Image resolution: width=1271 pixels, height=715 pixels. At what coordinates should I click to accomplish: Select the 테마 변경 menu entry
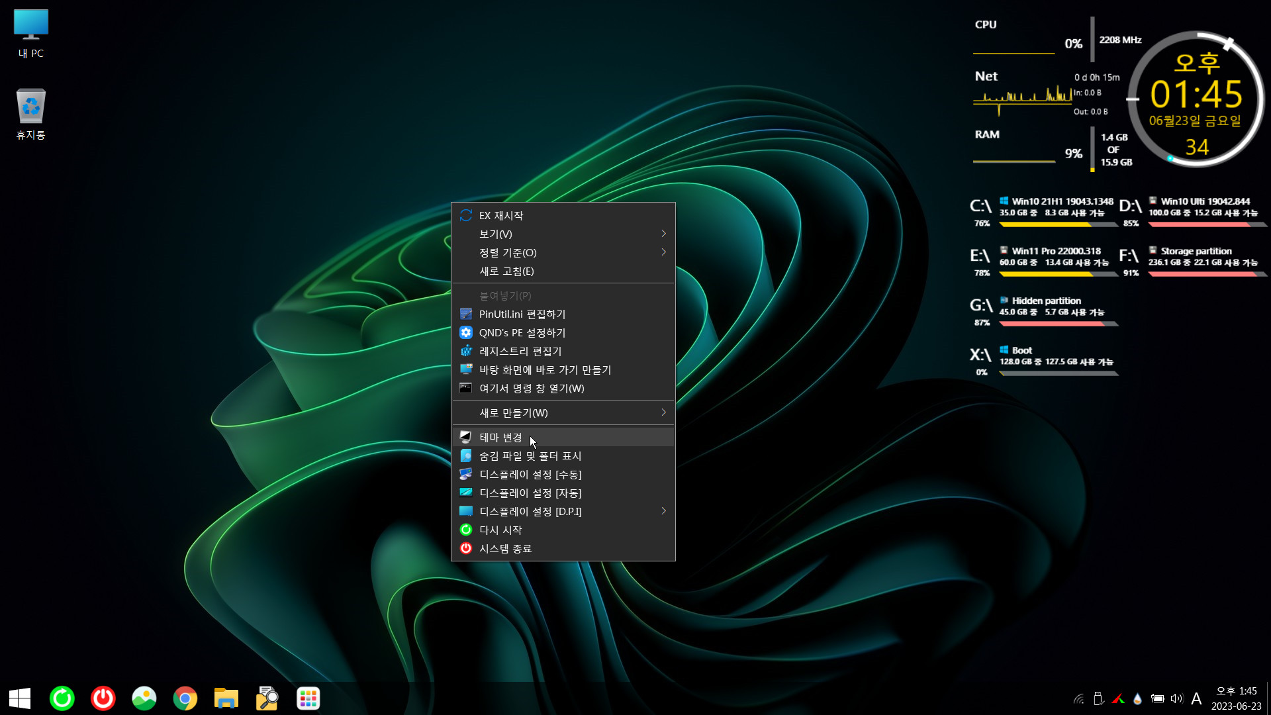coord(563,437)
